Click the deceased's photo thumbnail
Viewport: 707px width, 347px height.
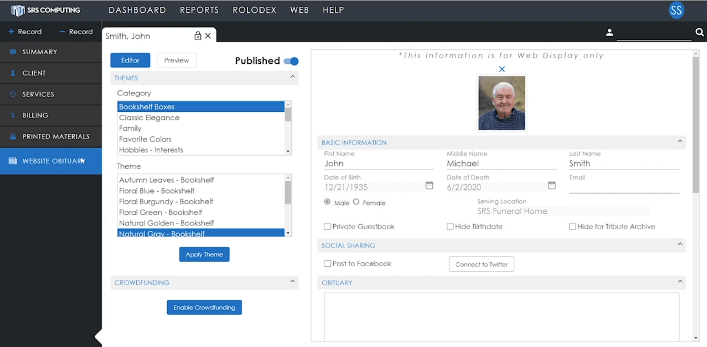[502, 103]
